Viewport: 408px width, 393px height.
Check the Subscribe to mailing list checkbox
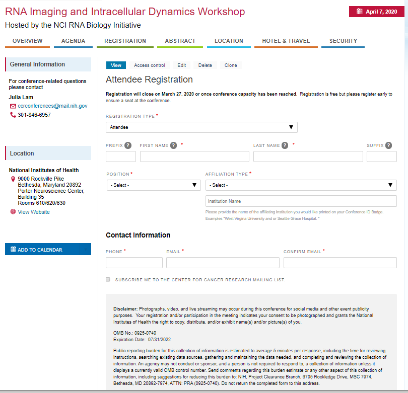pos(108,279)
